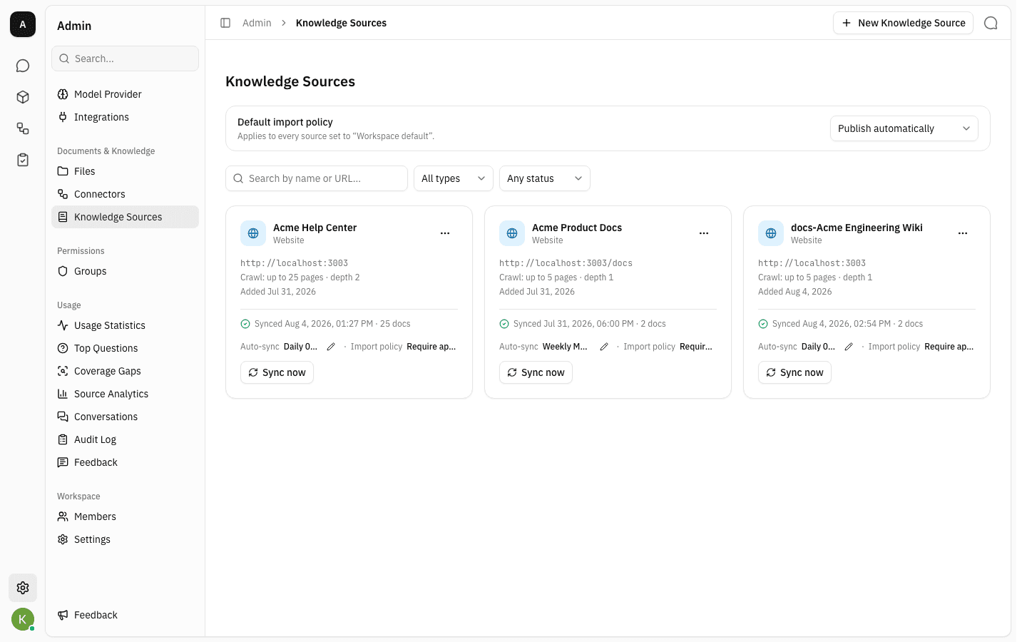Image resolution: width=1027 pixels, height=642 pixels.
Task: Open Feedback under Usage section
Action: [125, 462]
